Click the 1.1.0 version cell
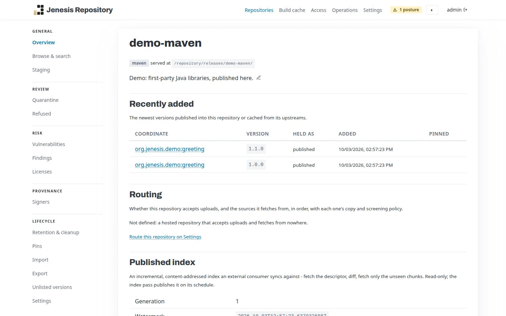This screenshot has height=316, width=506. coord(256,149)
